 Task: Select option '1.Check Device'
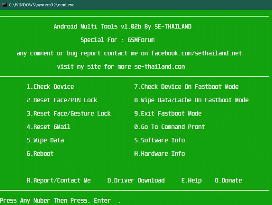(50, 87)
